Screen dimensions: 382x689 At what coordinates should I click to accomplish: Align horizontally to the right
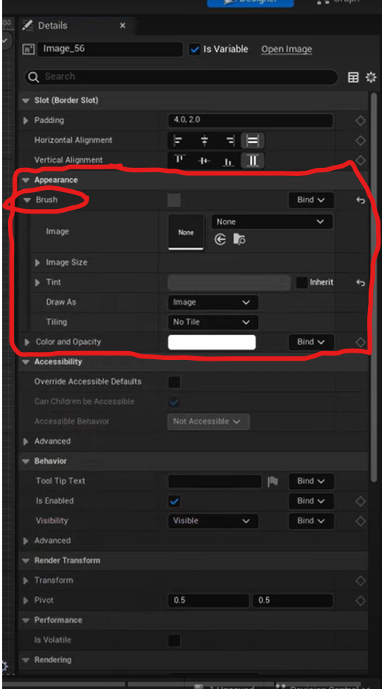230,140
